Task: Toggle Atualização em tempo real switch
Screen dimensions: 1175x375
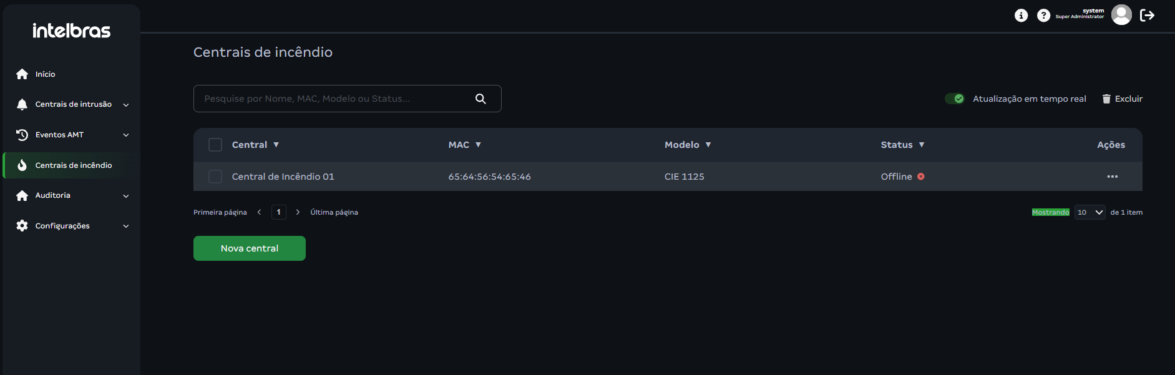Action: [x=954, y=99]
